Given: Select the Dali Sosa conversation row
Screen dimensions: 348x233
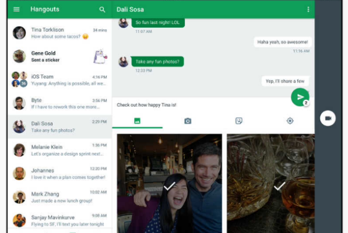Looking at the screenshot, I should click(60, 127).
